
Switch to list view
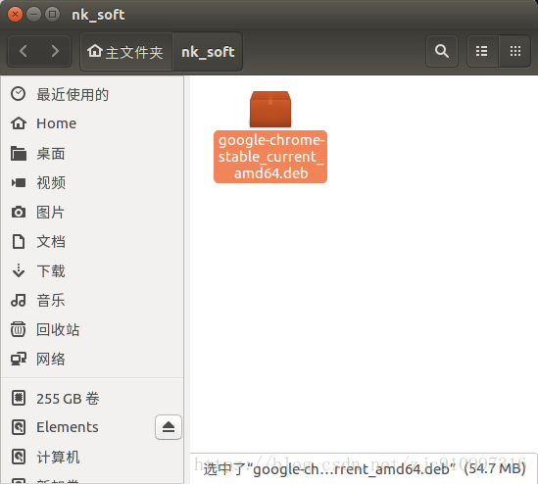482,52
